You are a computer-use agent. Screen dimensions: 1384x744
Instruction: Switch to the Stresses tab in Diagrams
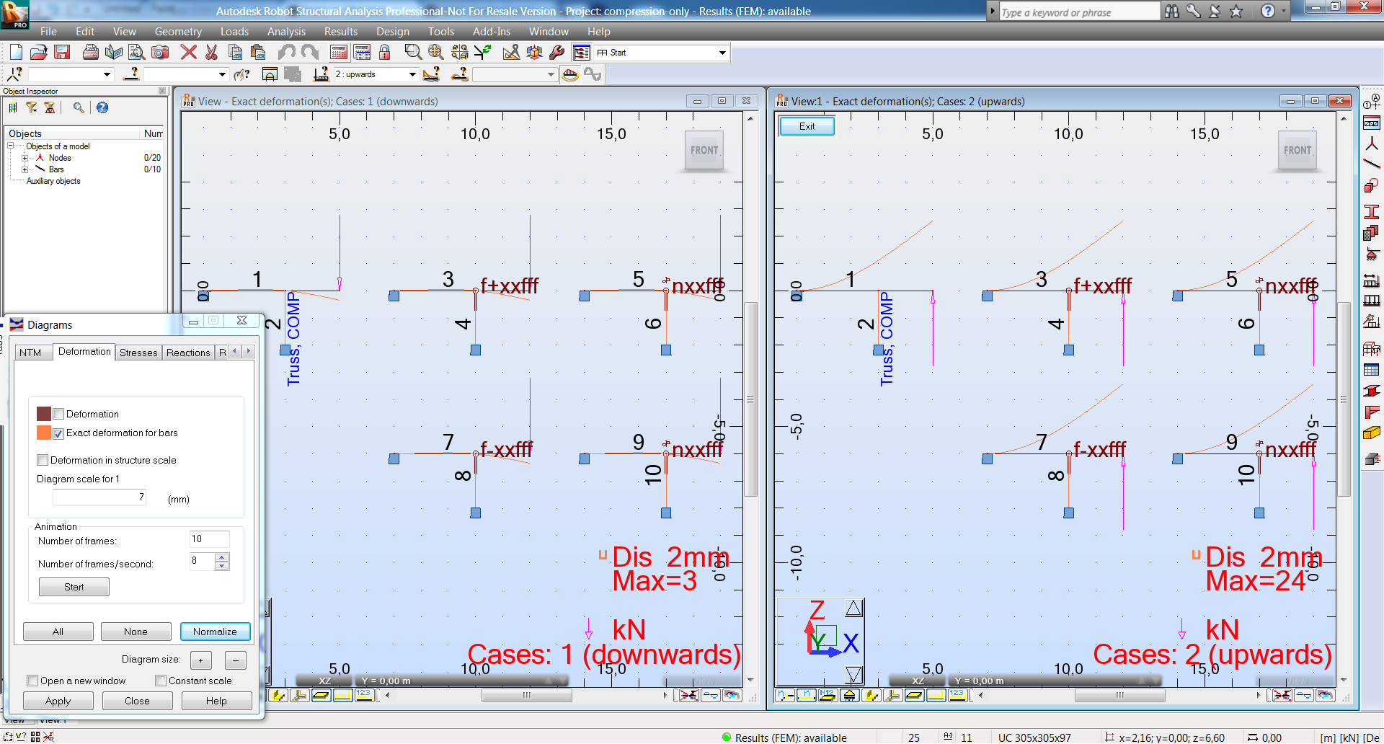point(138,353)
